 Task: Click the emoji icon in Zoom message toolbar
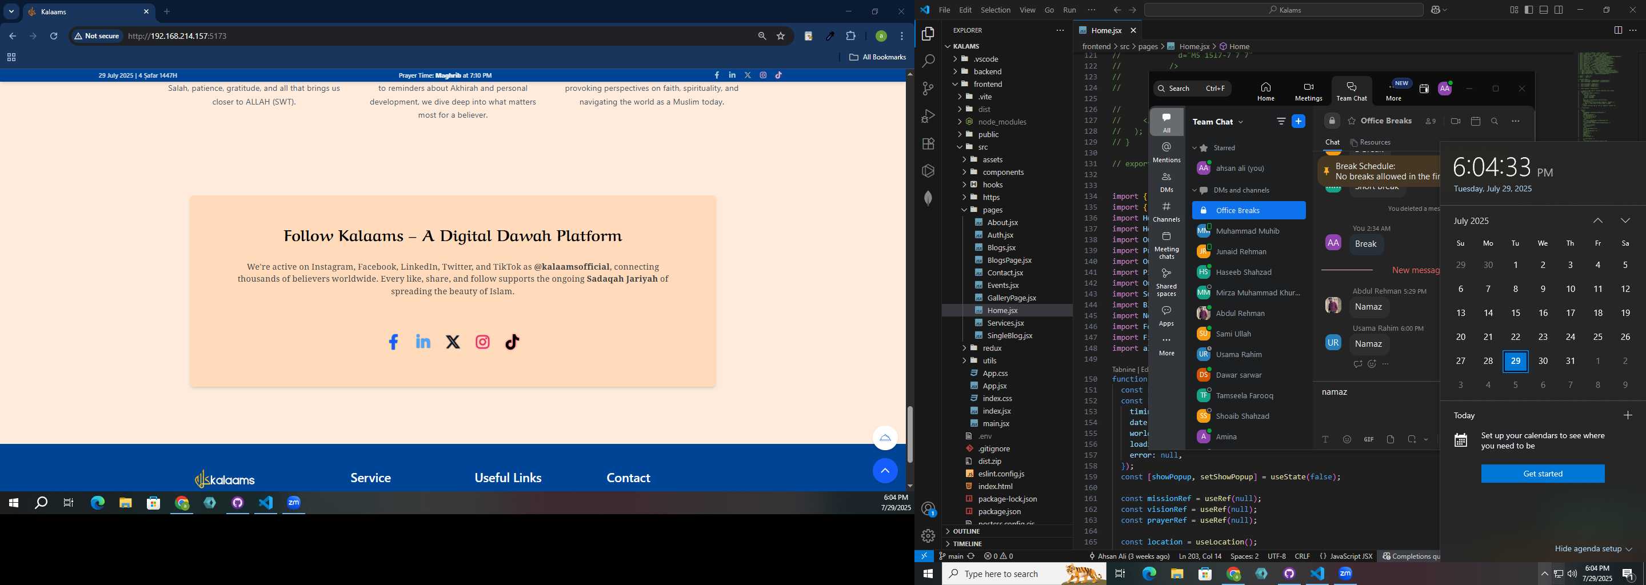click(x=1347, y=439)
